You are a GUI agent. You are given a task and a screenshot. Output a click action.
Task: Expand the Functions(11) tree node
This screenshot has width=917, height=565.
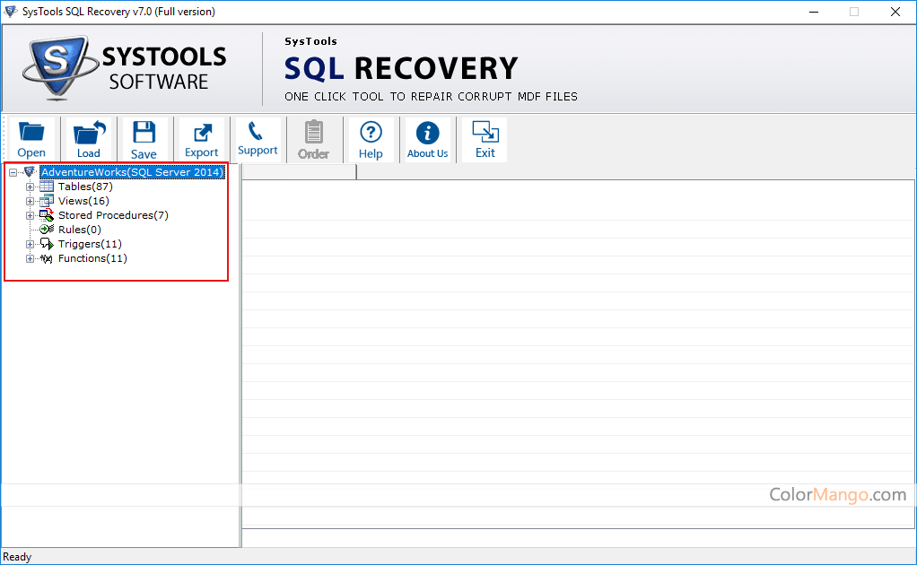(x=31, y=257)
